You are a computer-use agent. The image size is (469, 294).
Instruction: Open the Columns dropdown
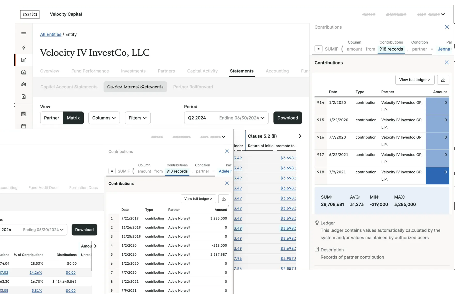104,118
